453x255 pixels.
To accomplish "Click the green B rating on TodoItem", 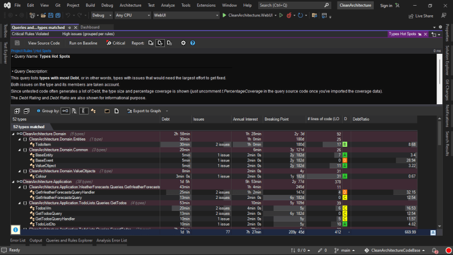I will 345,144.
